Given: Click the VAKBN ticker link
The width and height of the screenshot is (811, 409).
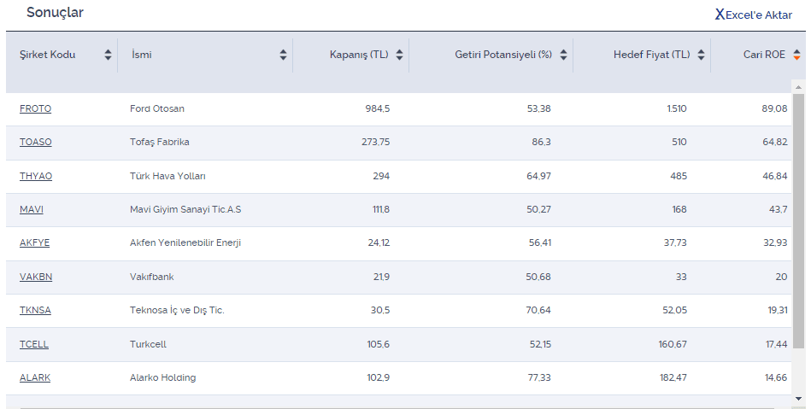Looking at the screenshot, I should point(36,277).
